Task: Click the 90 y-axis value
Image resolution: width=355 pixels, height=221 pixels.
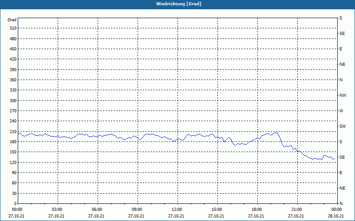Action: click(14, 172)
